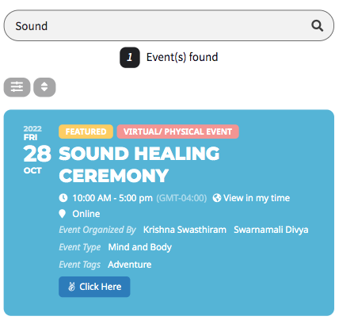Click the Online location text
339x320 pixels.
click(86, 214)
